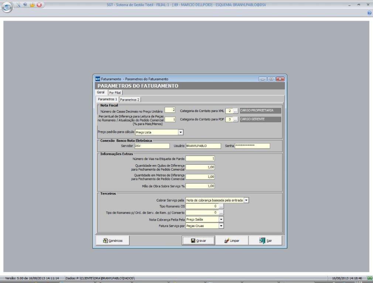
Task: Open lookup for Categoria do Contato para PDF
Action: pos(235,119)
